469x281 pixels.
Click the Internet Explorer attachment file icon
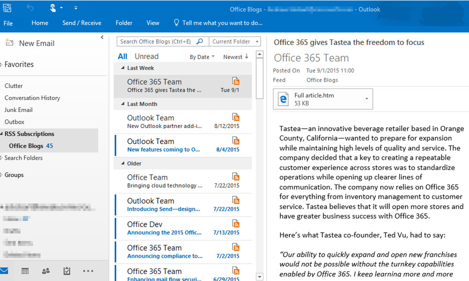pos(283,99)
